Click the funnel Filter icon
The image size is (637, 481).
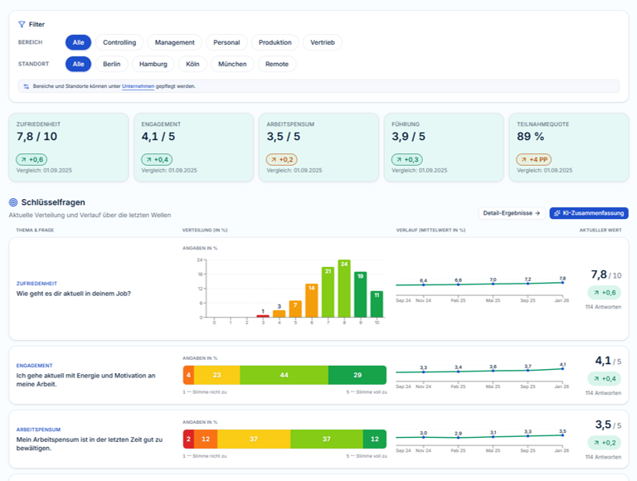22,24
